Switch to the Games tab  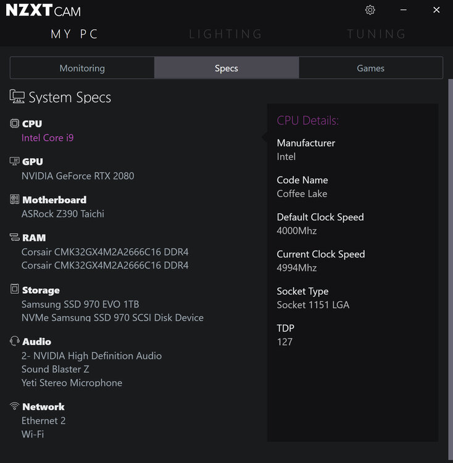tap(371, 68)
